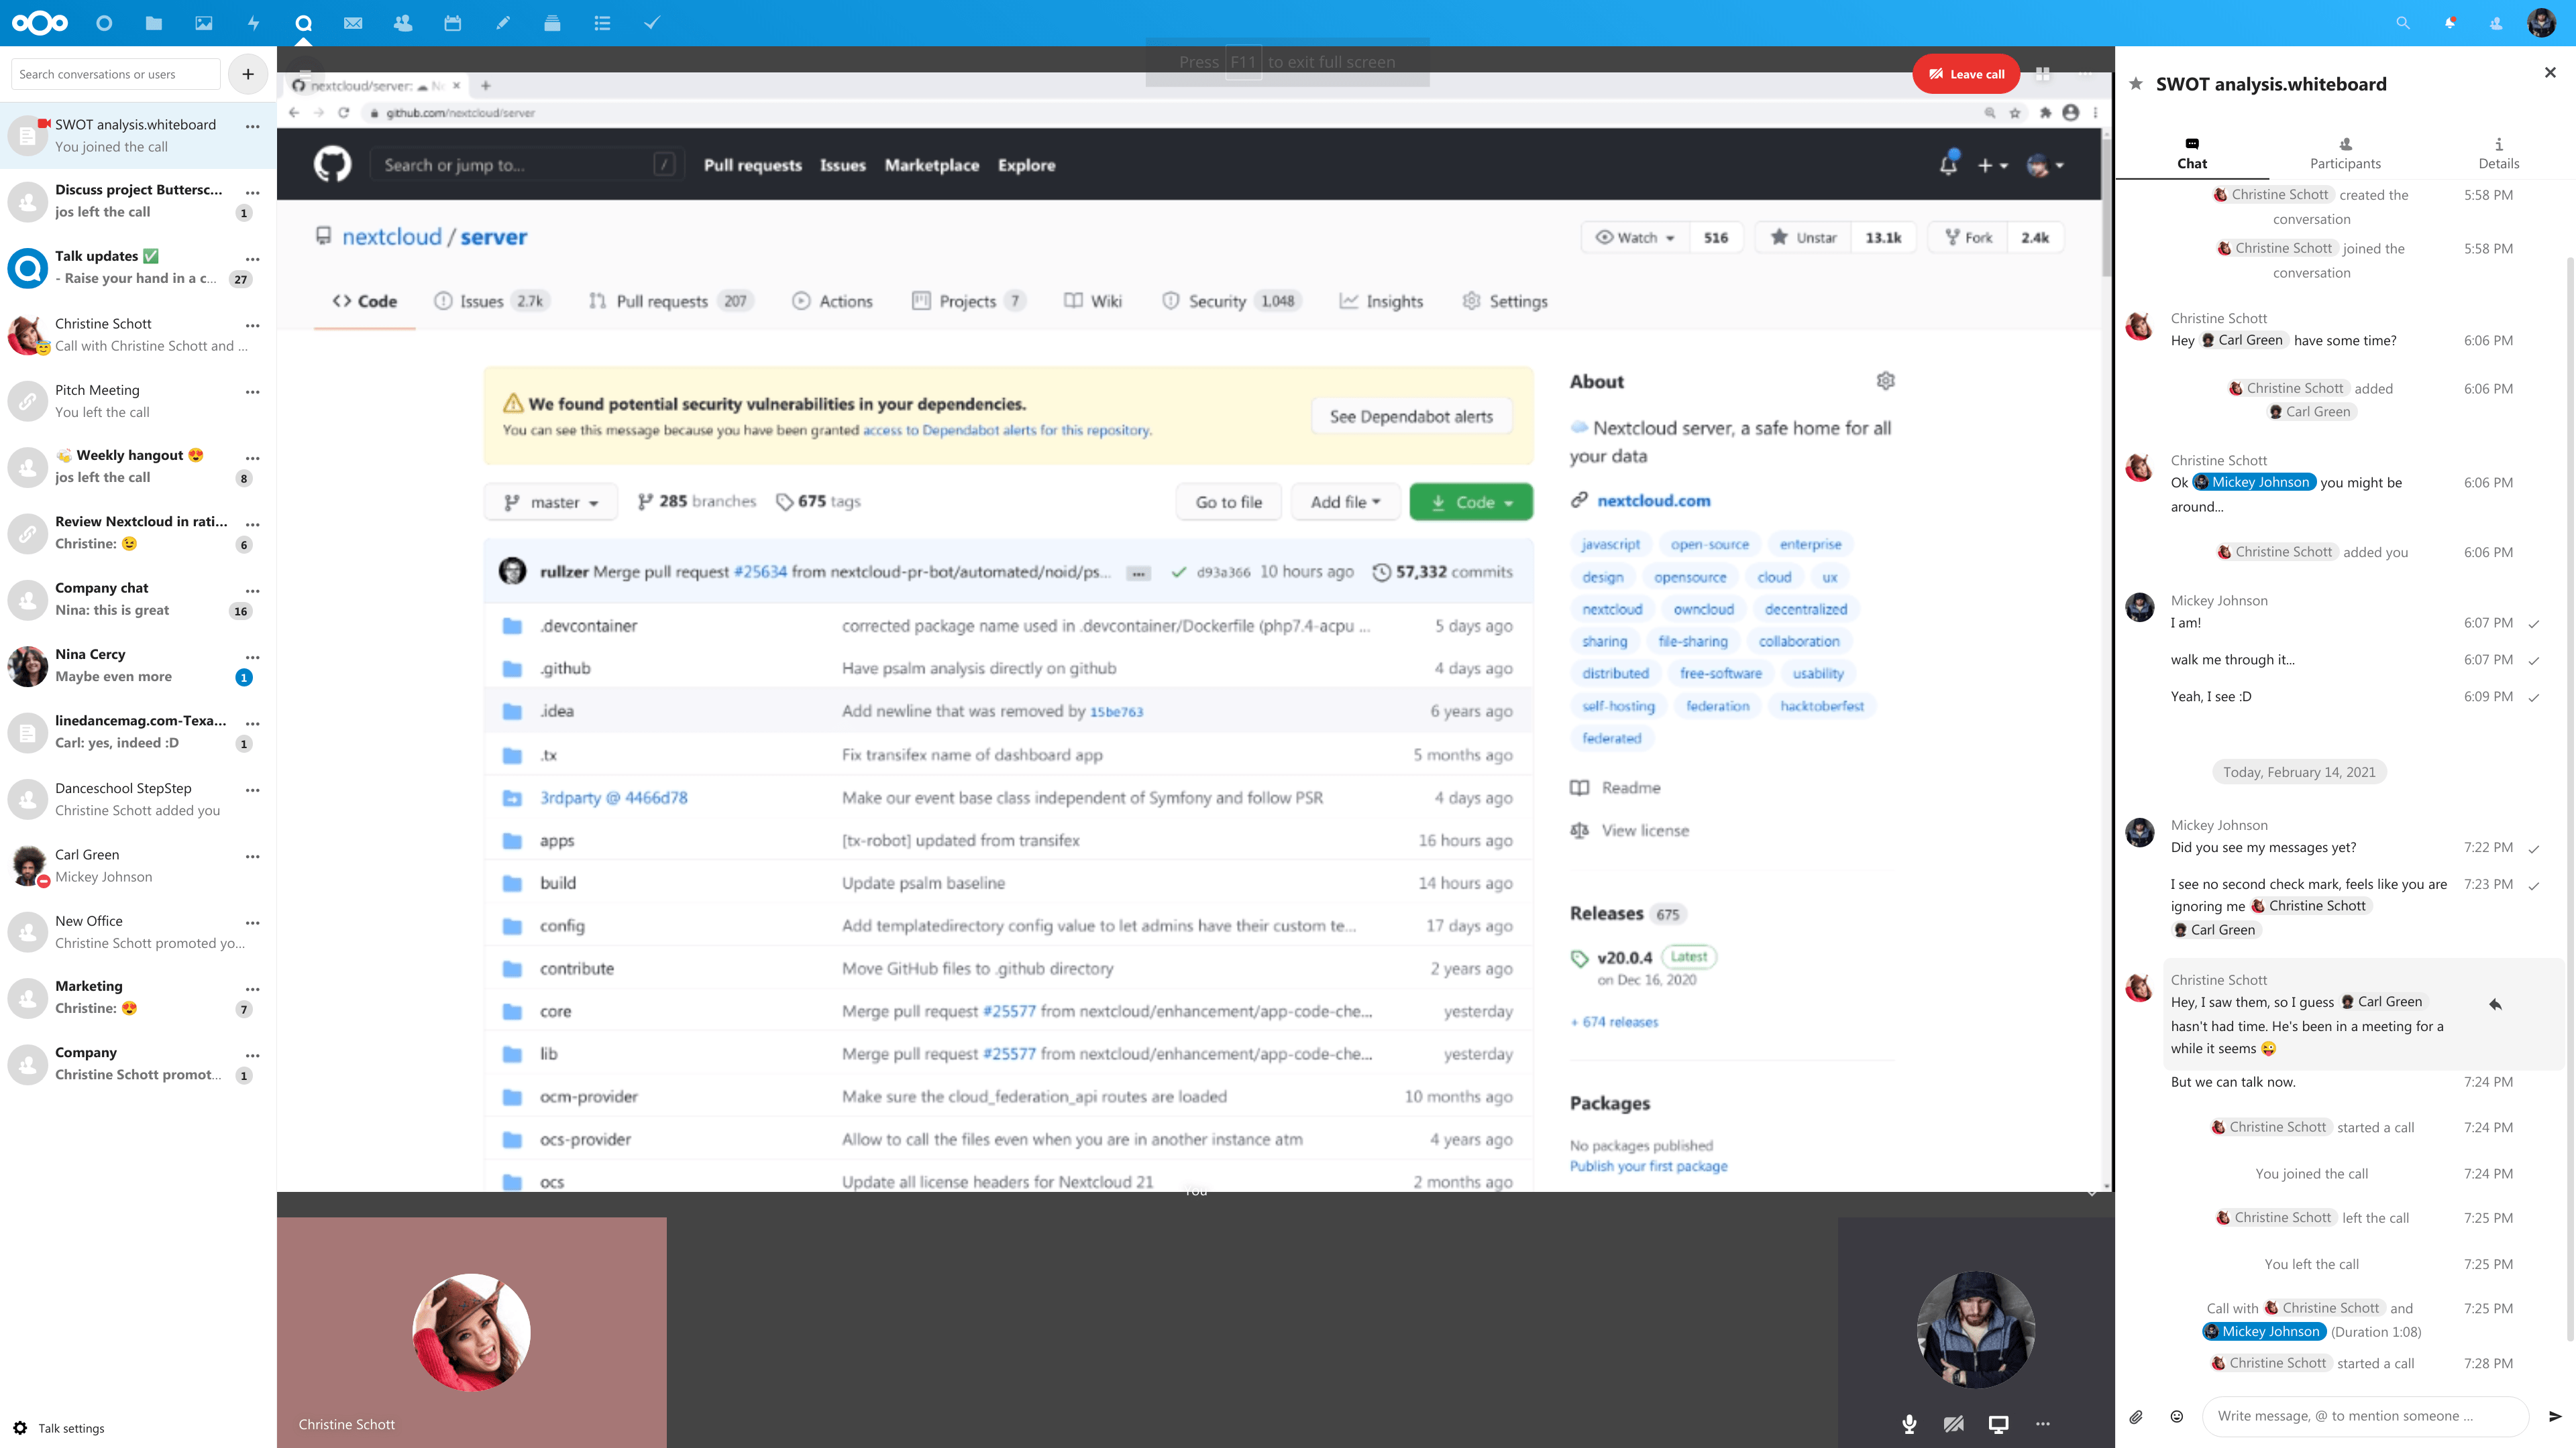
Task: Open the Tasks list app icon
Action: coord(602,23)
